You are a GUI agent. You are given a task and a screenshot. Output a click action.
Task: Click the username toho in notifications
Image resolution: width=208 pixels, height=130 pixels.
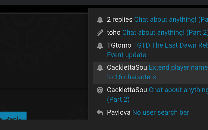(x=114, y=33)
